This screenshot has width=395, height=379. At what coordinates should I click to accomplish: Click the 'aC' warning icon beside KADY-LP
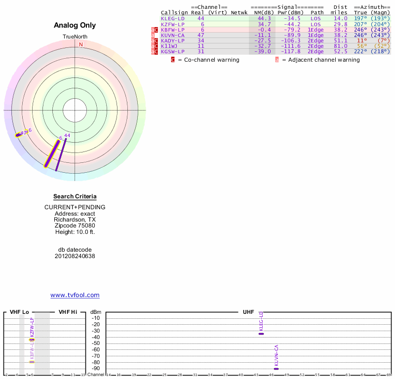(155, 41)
